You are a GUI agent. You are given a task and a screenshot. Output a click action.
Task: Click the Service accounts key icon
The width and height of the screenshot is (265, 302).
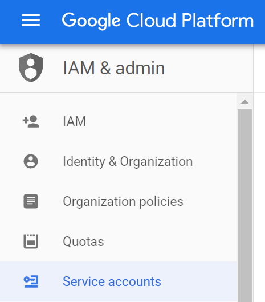pyautogui.click(x=31, y=281)
